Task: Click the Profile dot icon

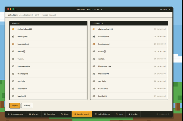Action: (x=129, y=114)
